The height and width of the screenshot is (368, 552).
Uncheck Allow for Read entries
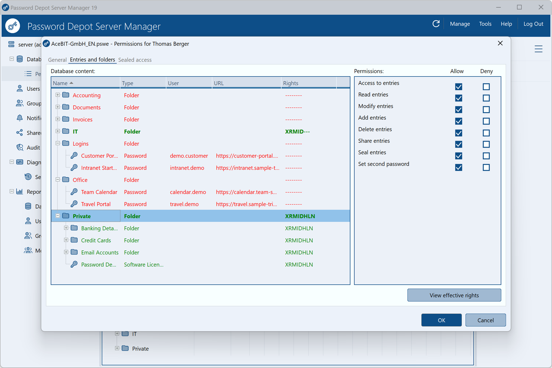(459, 98)
